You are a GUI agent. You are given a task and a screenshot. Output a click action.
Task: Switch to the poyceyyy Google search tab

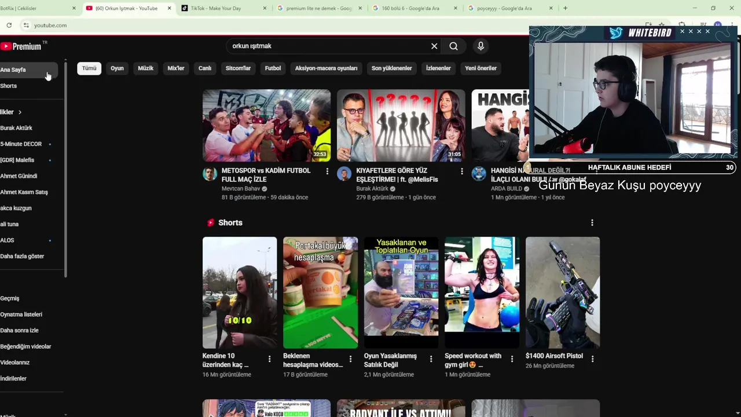pyautogui.click(x=509, y=8)
